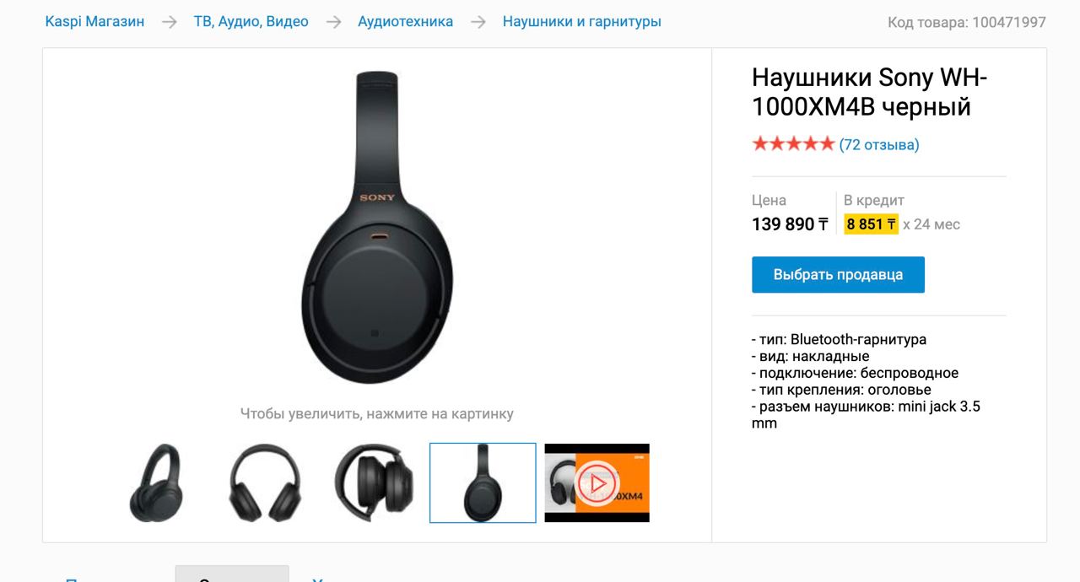Screen dimensions: 1080x582
Task: Select the first angled headphones thumbnail
Action: 155,483
